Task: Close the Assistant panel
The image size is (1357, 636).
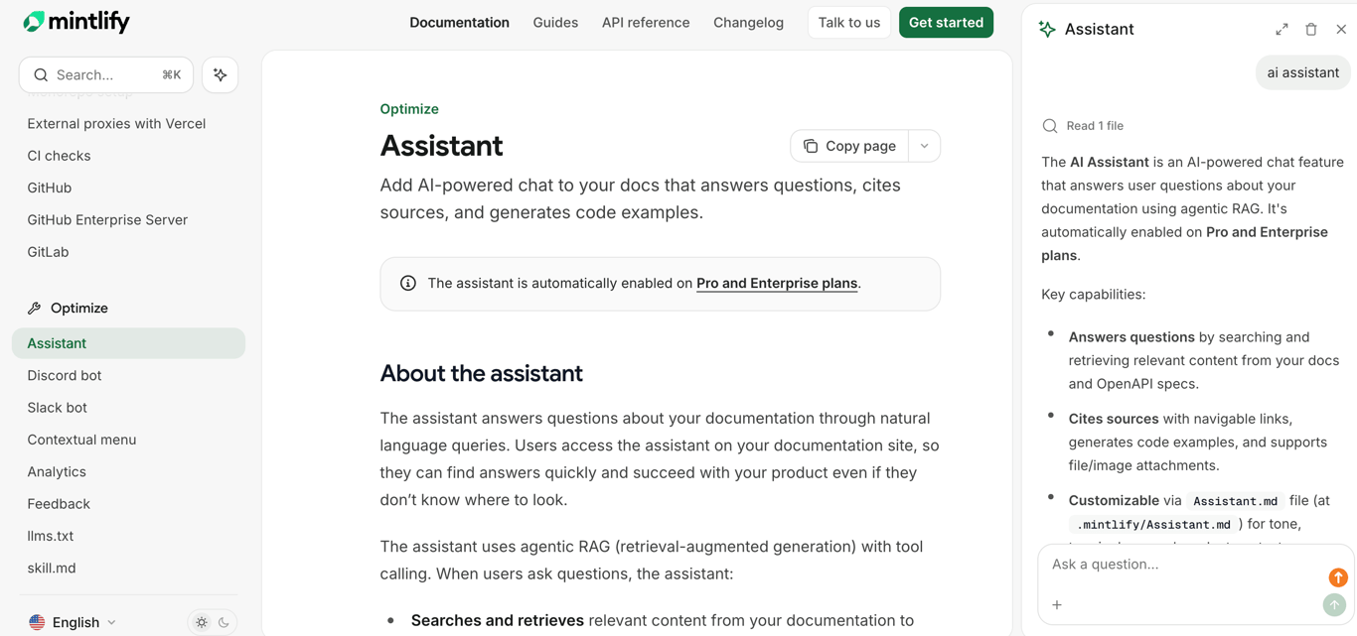Action: [1341, 29]
